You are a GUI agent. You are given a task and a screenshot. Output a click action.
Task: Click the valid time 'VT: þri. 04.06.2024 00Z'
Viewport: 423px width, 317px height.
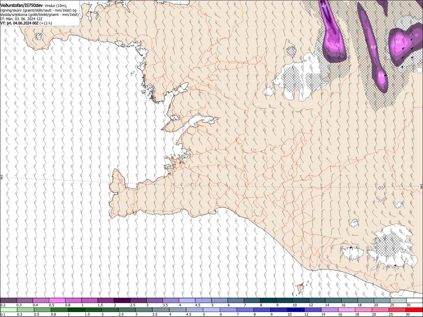[19, 23]
